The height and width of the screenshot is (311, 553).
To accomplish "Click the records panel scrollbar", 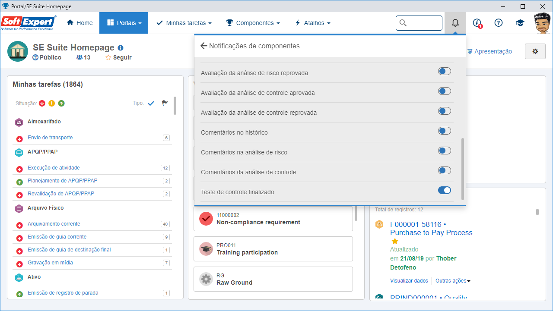I will coord(537,212).
